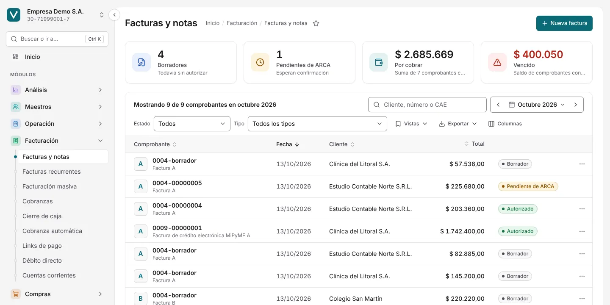Sort table by Cliente column
Screen dimensions: 610x305
coord(342,144)
